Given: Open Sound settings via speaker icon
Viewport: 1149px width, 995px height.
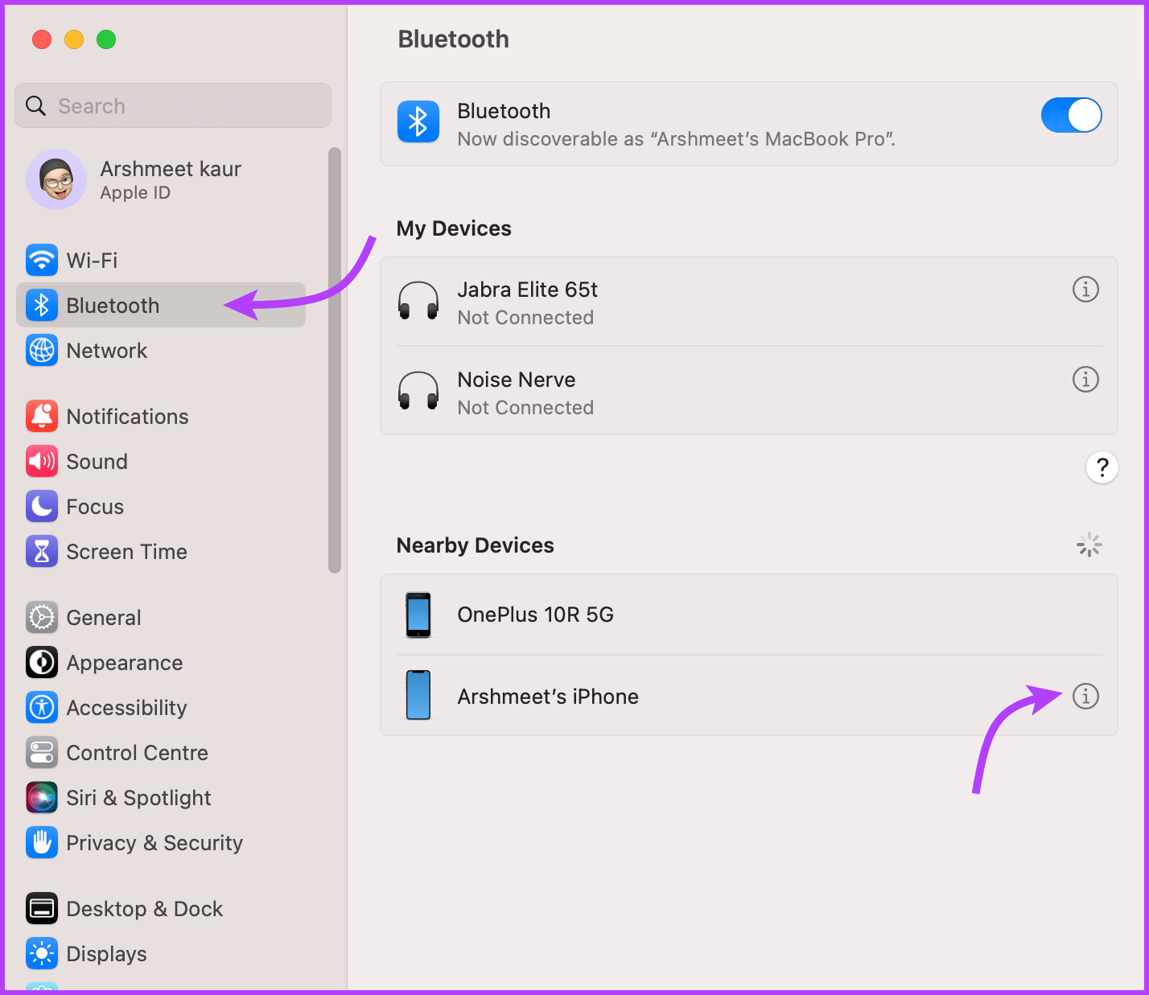Looking at the screenshot, I should [42, 461].
